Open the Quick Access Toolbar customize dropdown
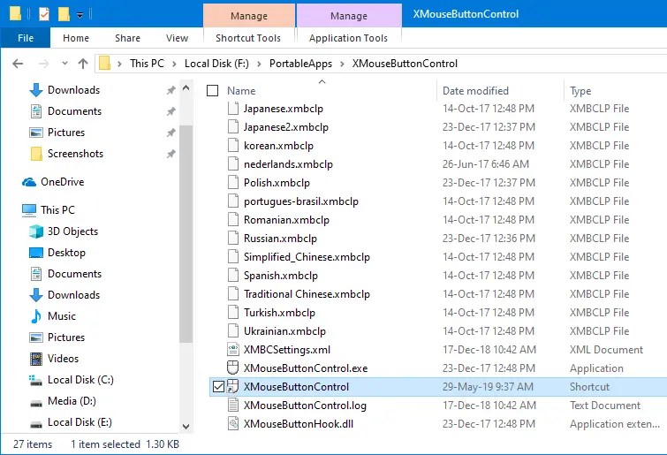 (x=80, y=15)
